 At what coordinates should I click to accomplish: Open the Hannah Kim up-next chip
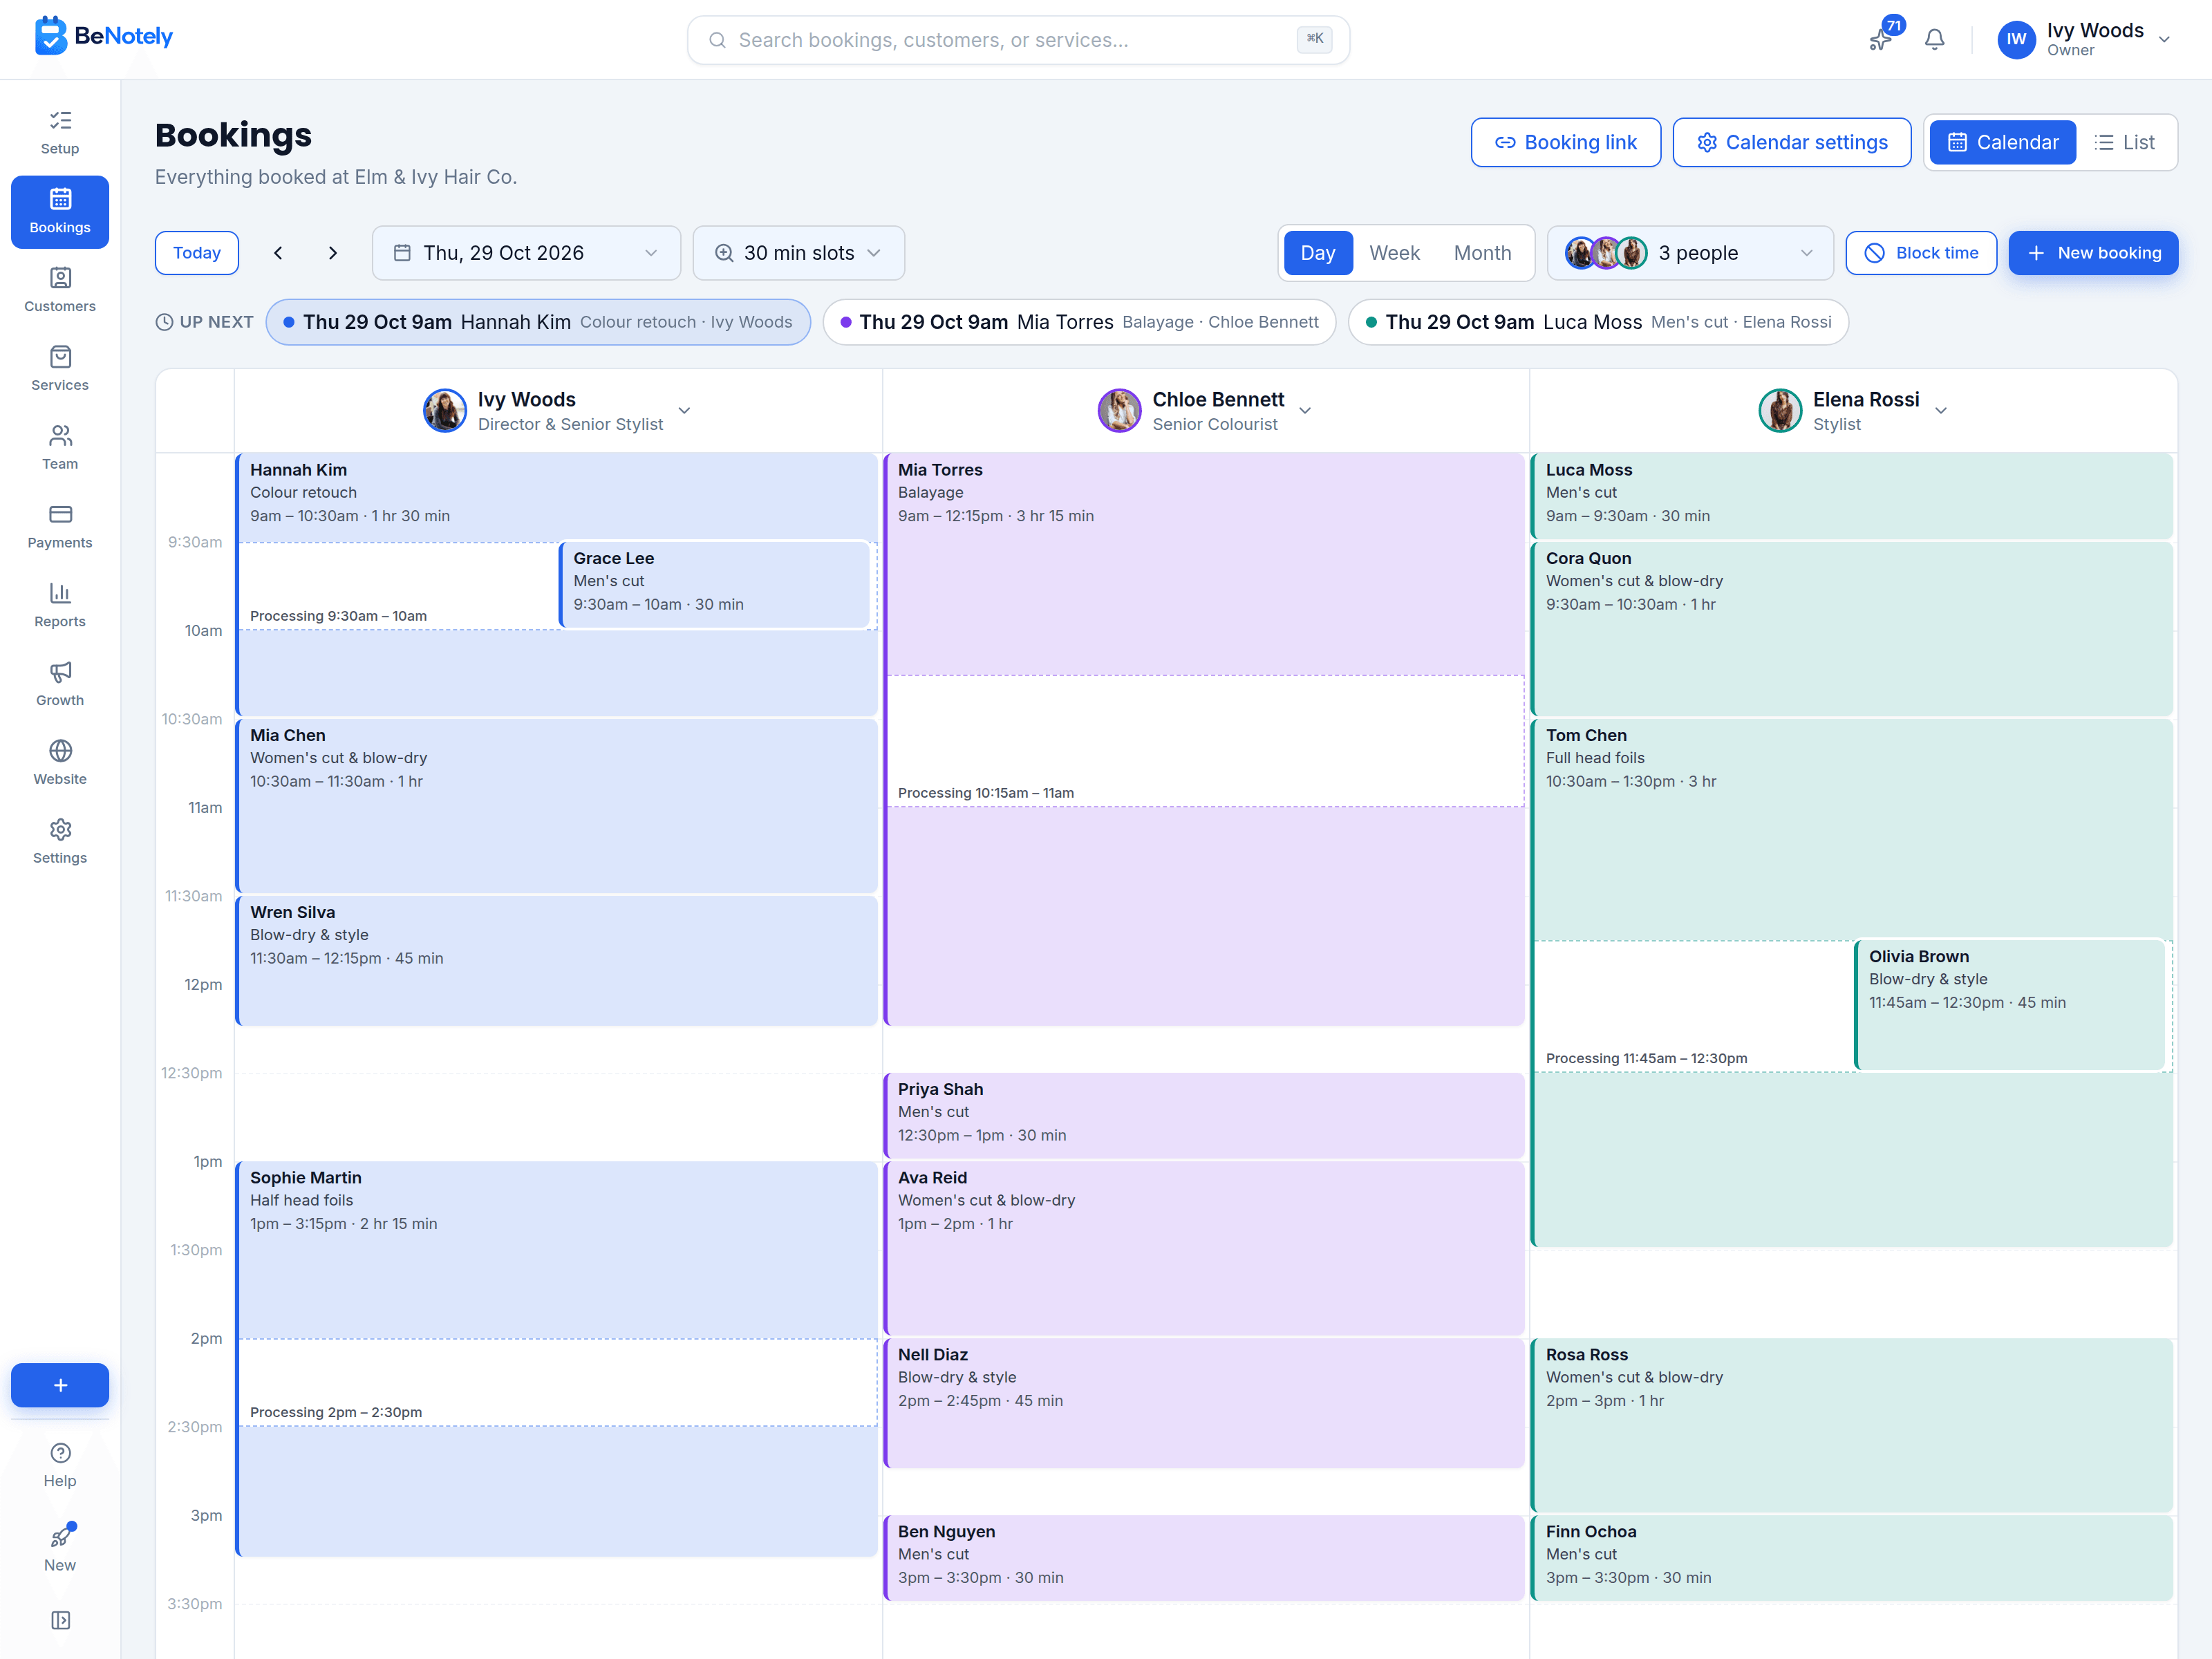pyautogui.click(x=538, y=322)
